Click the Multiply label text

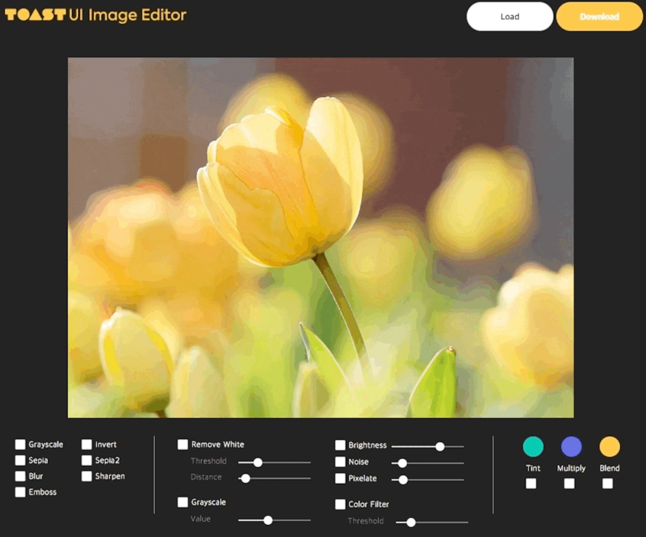[571, 468]
